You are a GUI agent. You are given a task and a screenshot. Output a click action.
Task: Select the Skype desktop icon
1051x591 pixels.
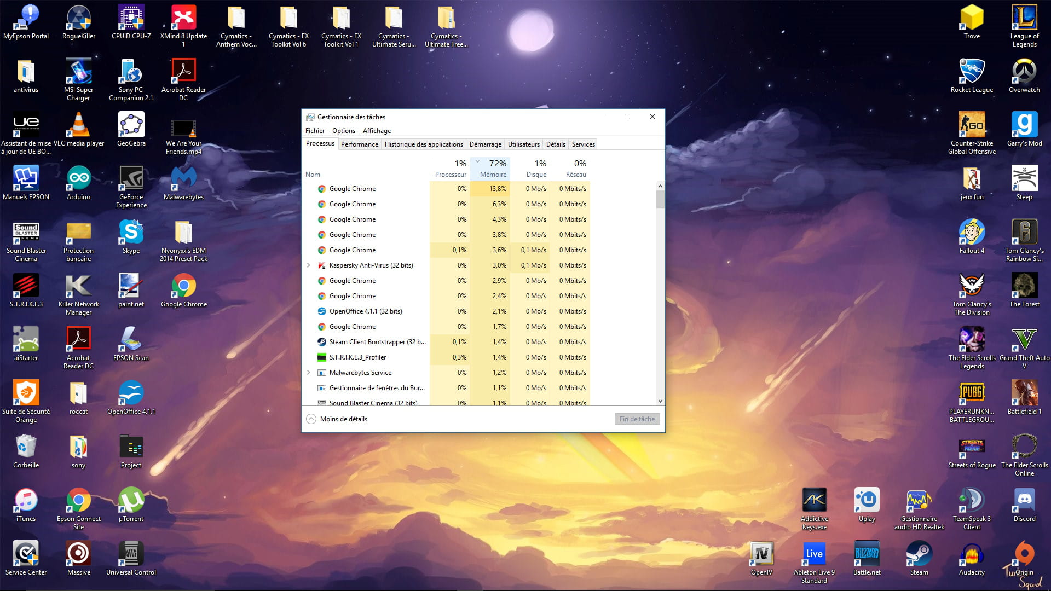pyautogui.click(x=131, y=233)
